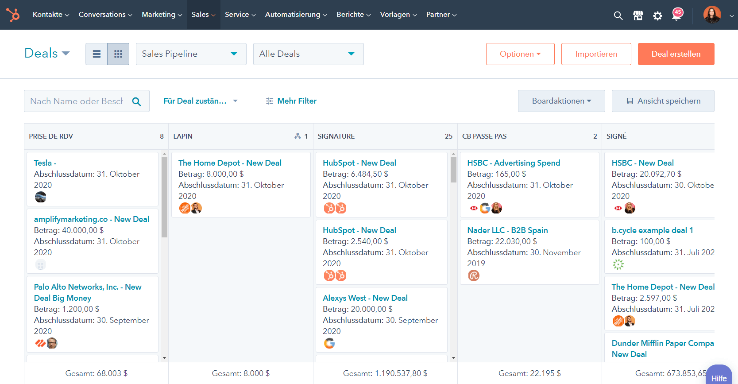
Task: Expand the Sales Pipeline dropdown
Action: [x=191, y=54]
